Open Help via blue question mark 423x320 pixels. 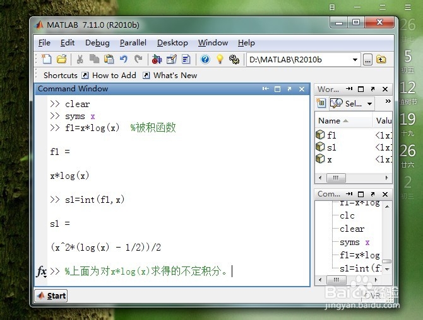pyautogui.click(x=205, y=59)
